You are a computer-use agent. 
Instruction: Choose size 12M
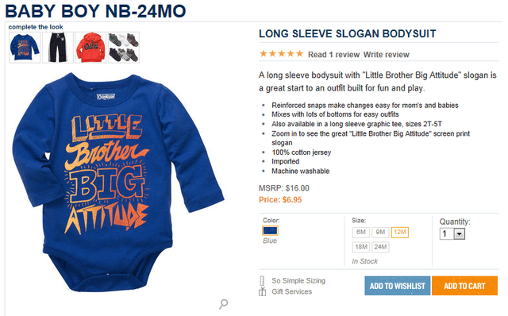(400, 233)
